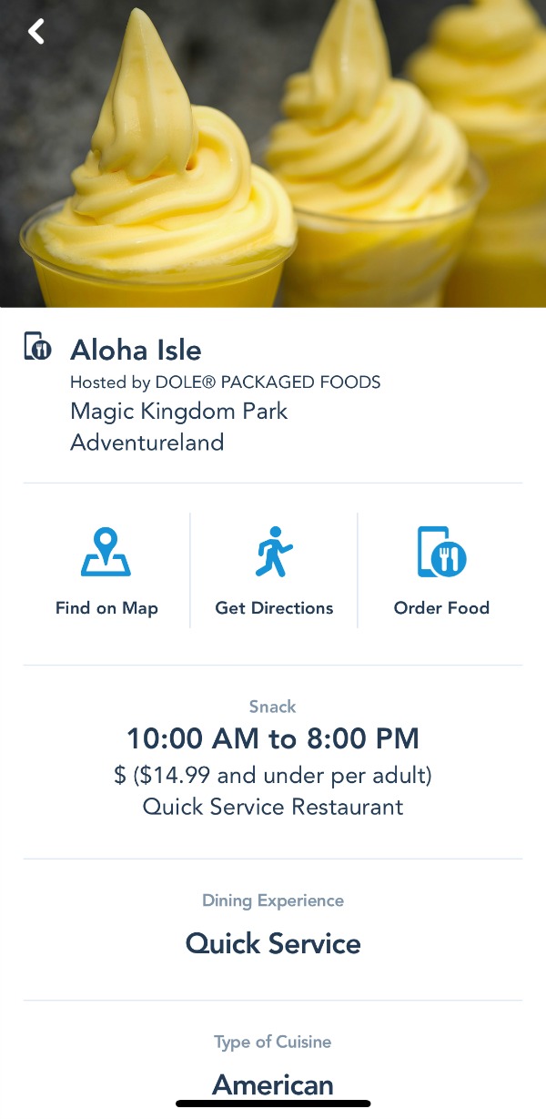
Task: Choose the Order Food label
Action: [441, 608]
